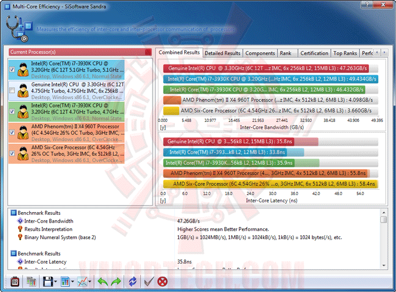Click the tab strip left scroll arrow
The width and height of the screenshot is (396, 292).
tap(377, 52)
